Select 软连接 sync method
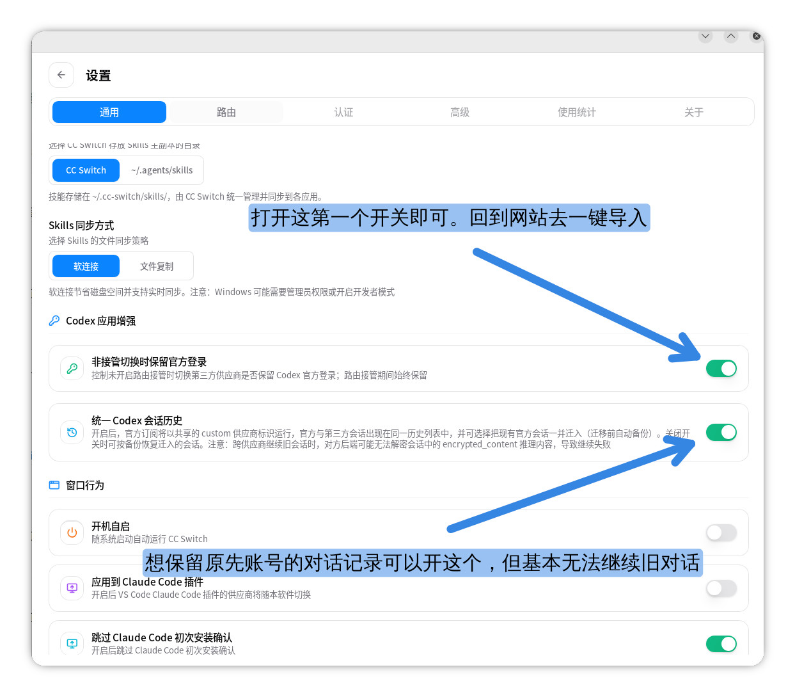Screen dimensions: 795x697 tap(86, 266)
